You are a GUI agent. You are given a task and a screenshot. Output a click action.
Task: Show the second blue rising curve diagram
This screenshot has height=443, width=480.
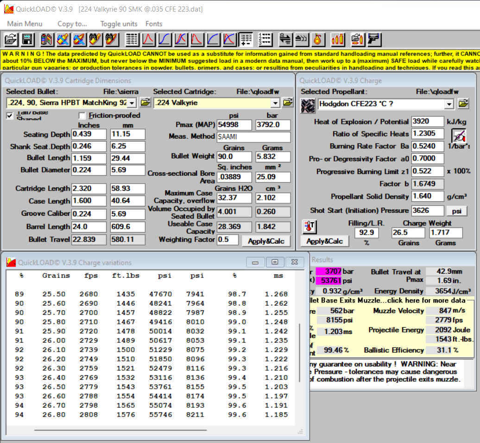[213, 39]
